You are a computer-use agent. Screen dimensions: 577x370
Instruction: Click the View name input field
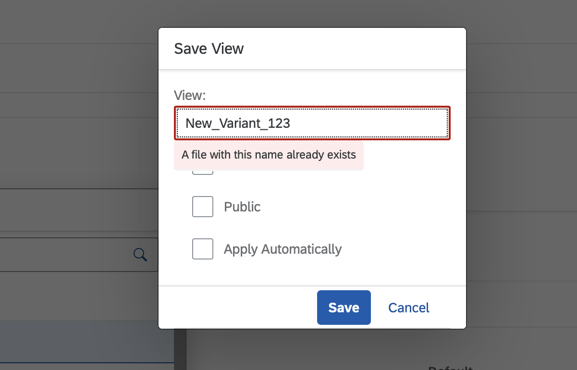tap(312, 123)
